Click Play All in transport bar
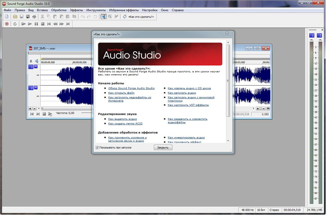The image size is (326, 215). [23, 24]
